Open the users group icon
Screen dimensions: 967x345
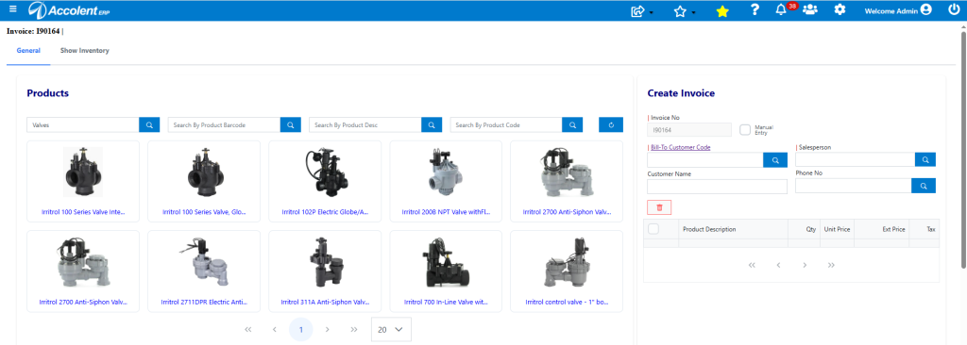[809, 9]
